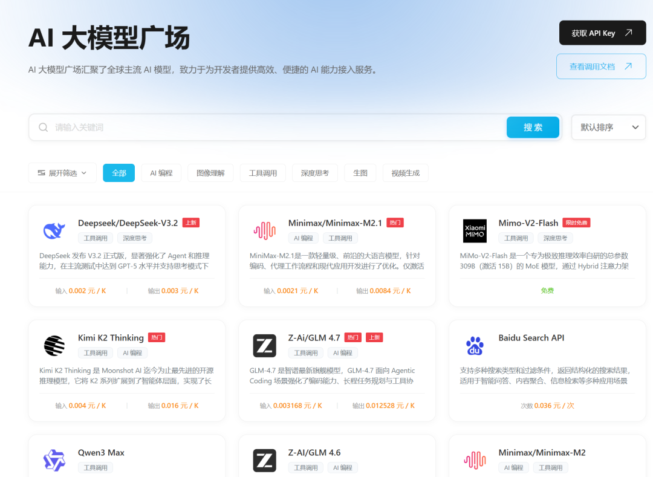Viewport: 653px width, 477px height.
Task: Click the arrow icon on 获取 API Key
Action: pos(628,33)
